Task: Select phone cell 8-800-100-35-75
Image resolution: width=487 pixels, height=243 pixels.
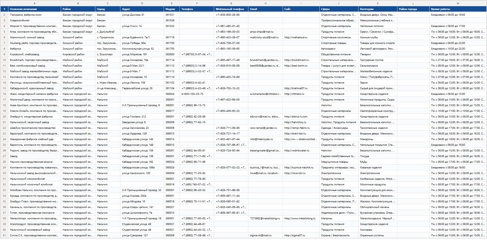Action: [x=197, y=94]
